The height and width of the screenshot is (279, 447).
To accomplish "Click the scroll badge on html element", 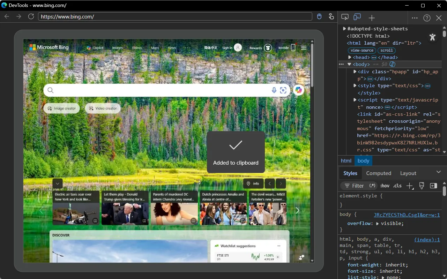I will pyautogui.click(x=387, y=50).
